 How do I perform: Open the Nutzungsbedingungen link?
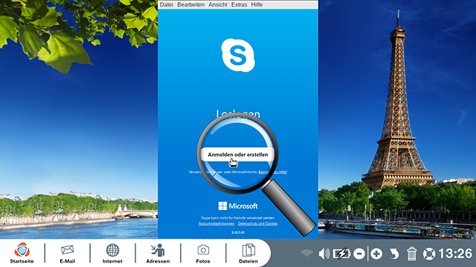(217, 224)
